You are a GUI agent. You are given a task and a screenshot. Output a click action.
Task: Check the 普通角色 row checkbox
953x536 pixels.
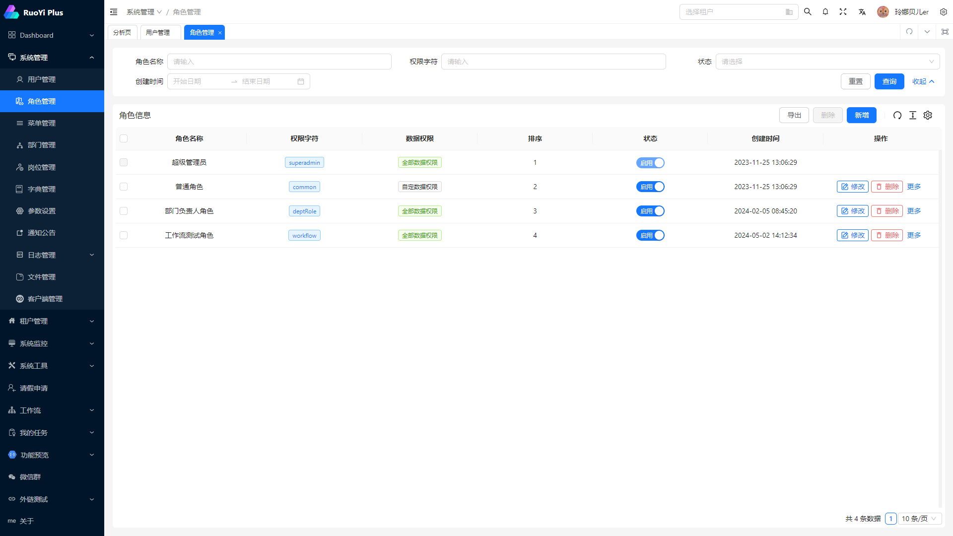click(124, 187)
